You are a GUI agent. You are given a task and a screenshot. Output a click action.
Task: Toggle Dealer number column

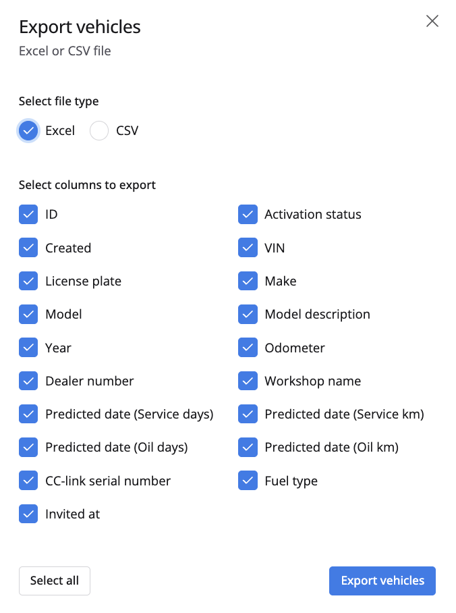(28, 381)
